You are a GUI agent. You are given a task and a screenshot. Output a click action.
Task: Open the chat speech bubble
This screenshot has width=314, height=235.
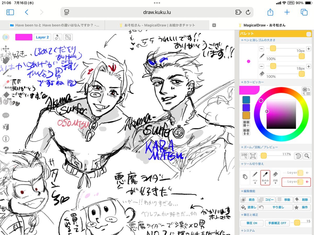[x=6, y=115]
